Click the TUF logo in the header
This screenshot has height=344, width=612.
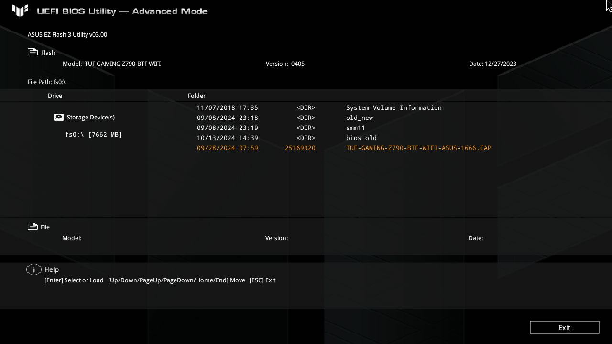pos(20,11)
